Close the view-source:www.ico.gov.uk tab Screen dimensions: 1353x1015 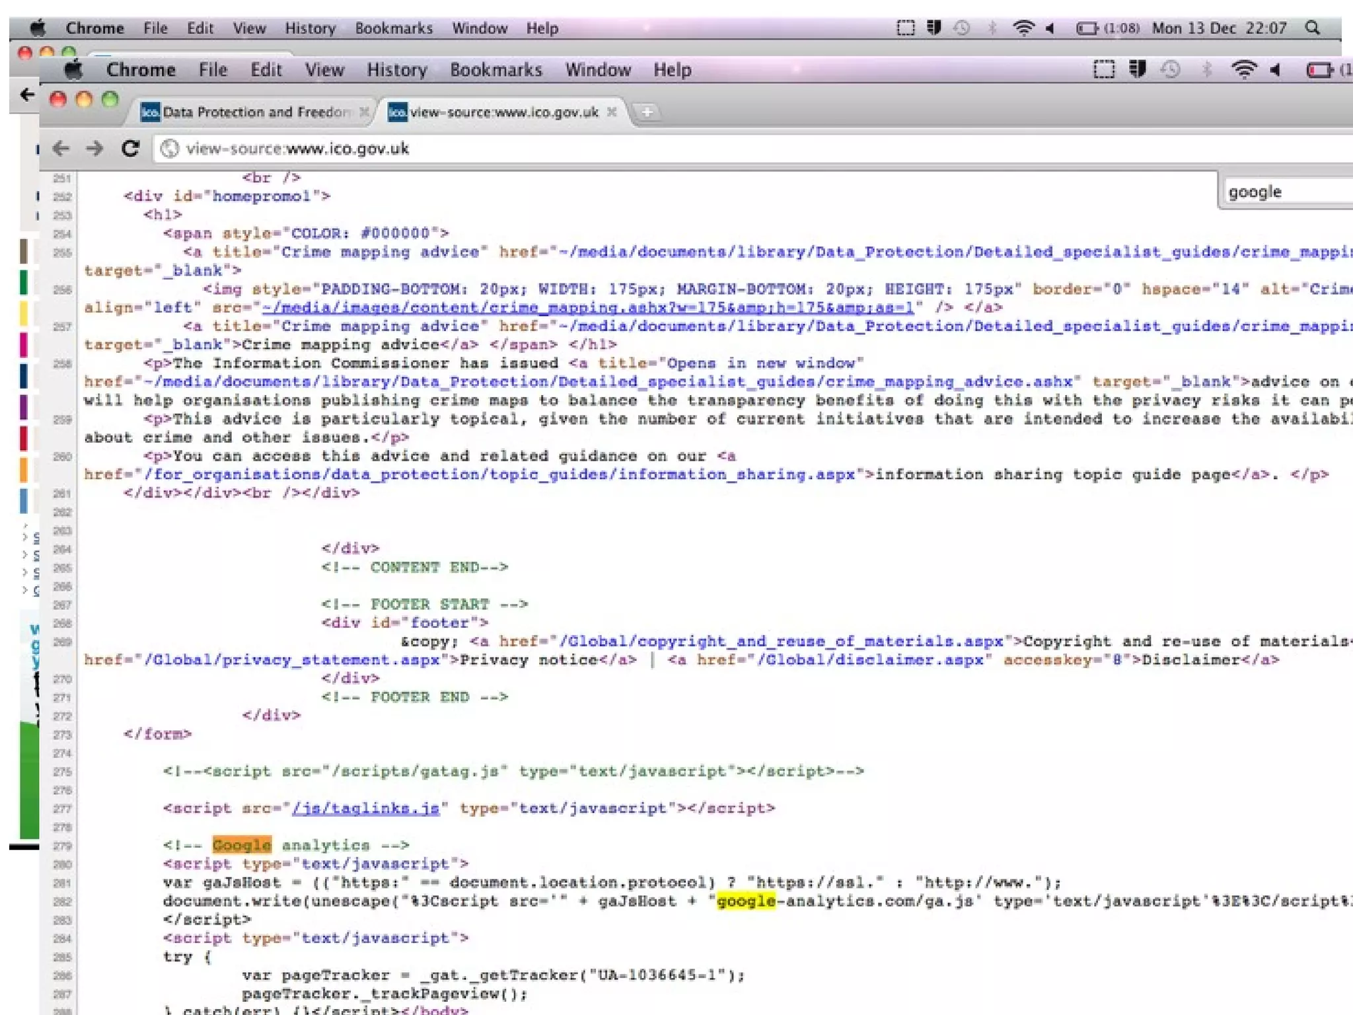pyautogui.click(x=612, y=112)
